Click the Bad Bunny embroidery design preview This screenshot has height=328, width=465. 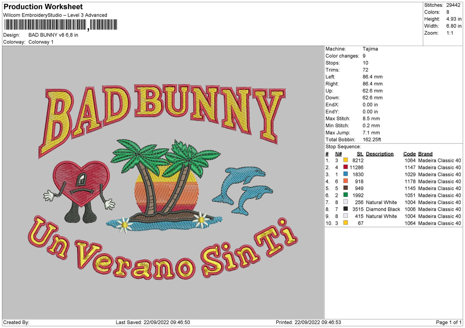point(163,182)
